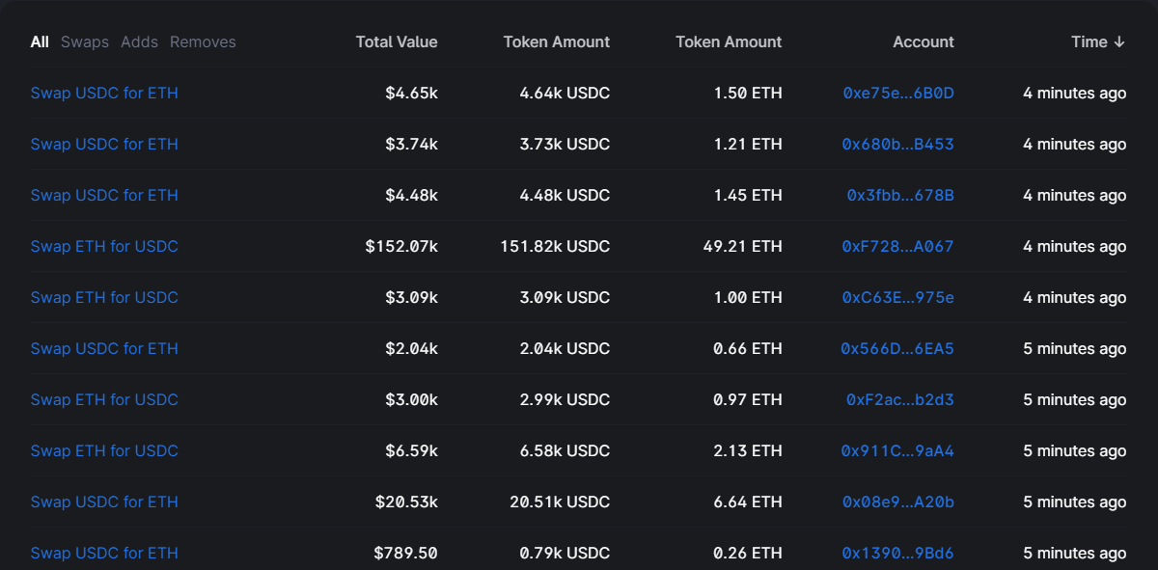Click the 6.58k USDC amount

[565, 450]
